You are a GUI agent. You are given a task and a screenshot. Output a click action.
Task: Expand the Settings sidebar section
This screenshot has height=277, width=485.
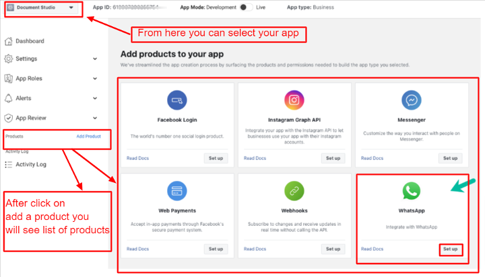pyautogui.click(x=95, y=58)
